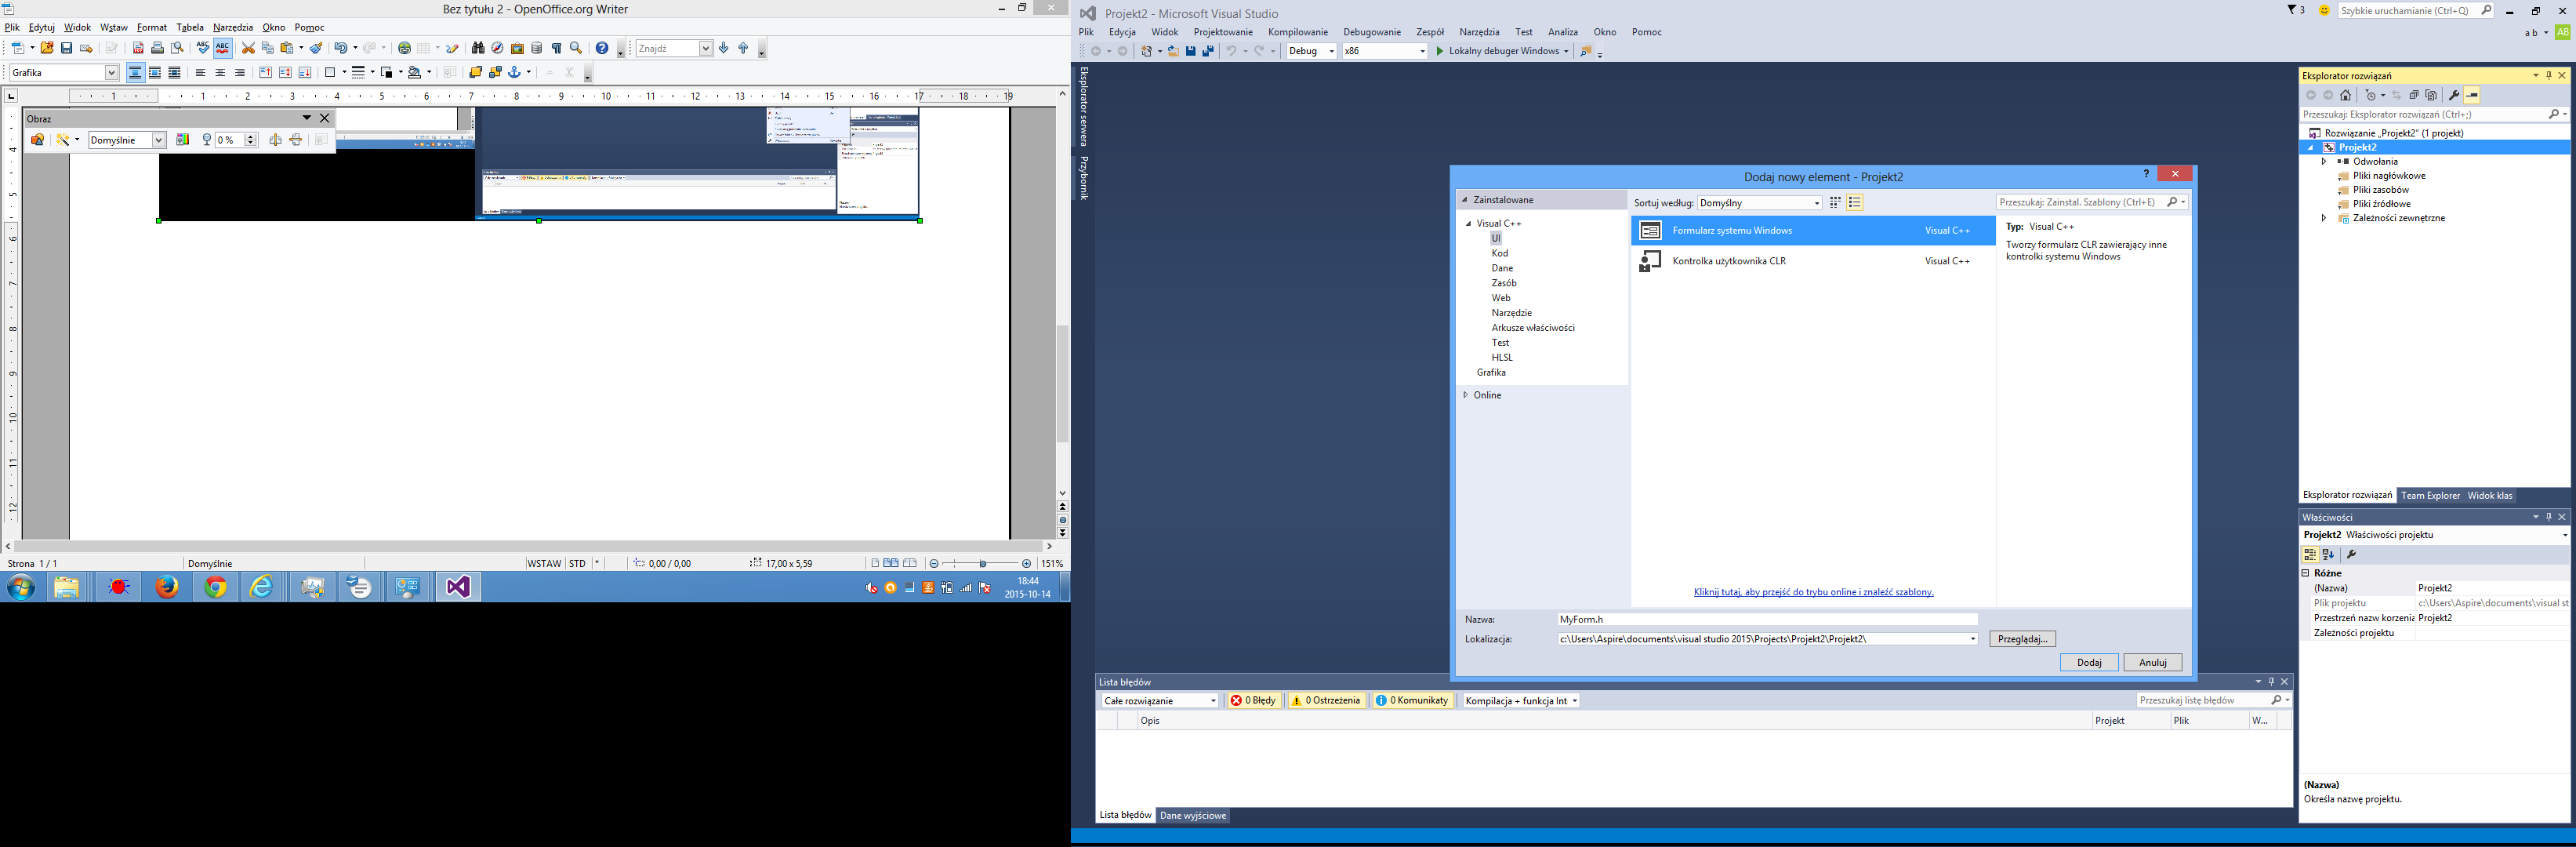Click the OpenOffice Help question mark icon

coord(602,48)
